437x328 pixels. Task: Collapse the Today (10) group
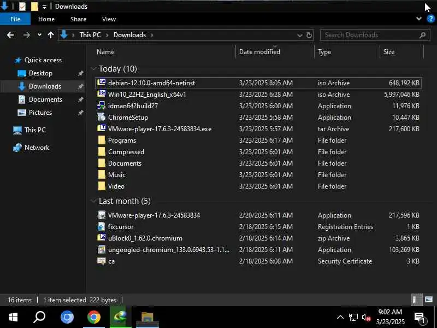pos(93,69)
